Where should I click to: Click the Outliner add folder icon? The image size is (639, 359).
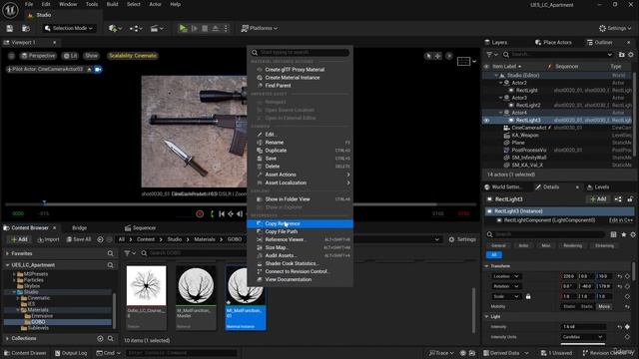pos(621,54)
